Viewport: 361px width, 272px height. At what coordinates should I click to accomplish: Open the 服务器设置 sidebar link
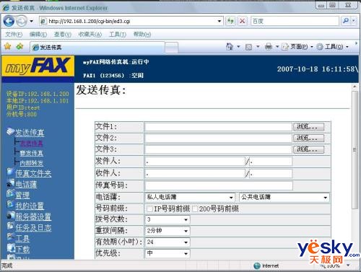(33, 216)
